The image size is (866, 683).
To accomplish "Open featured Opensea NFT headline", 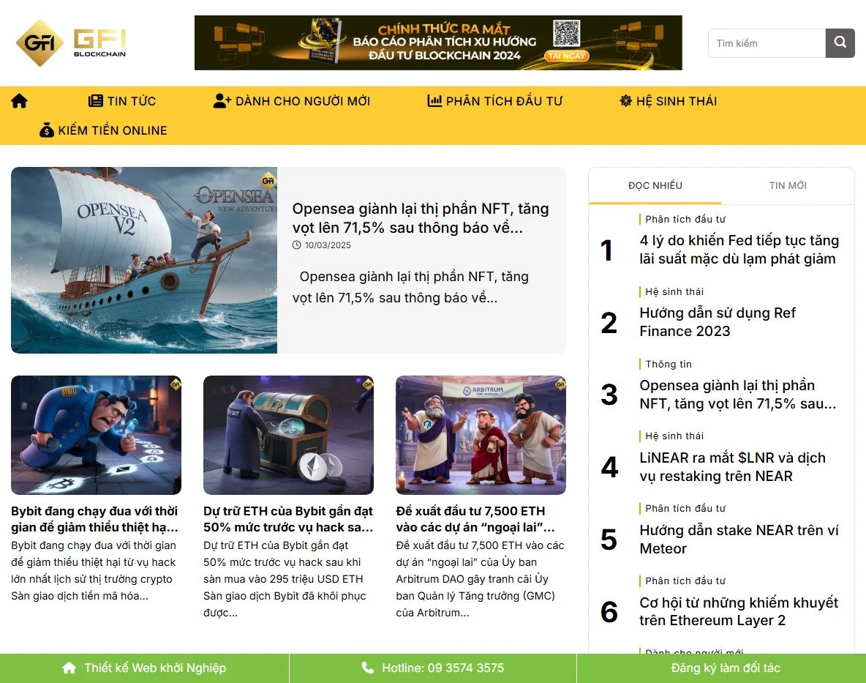I will point(421,218).
